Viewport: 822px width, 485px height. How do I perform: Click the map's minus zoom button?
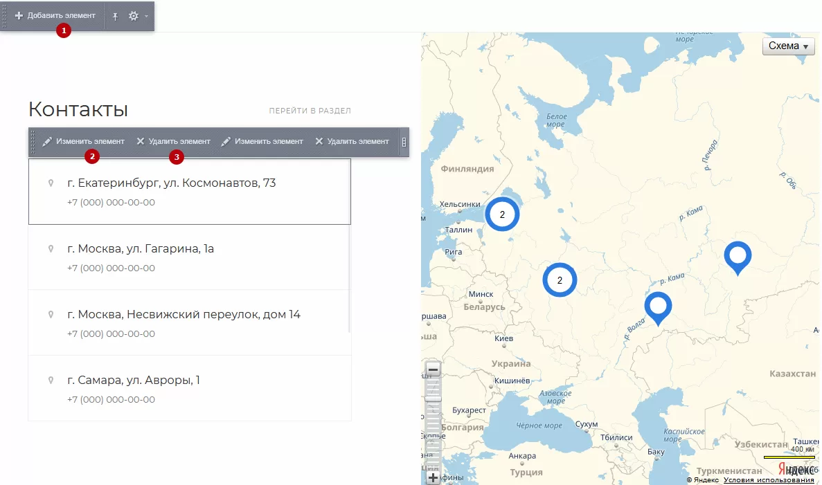(433, 369)
